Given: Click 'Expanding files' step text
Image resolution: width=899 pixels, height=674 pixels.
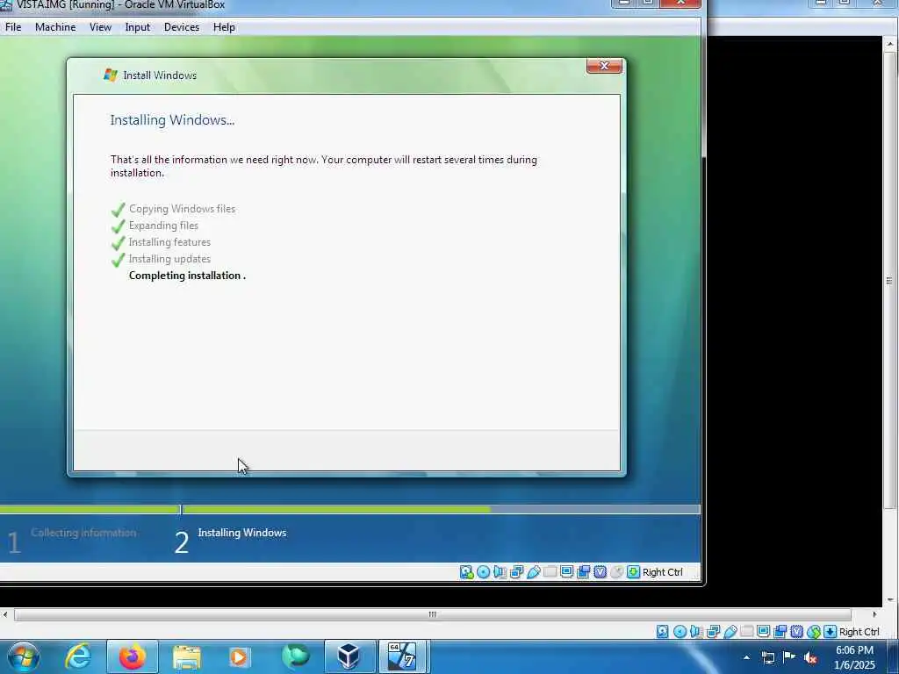Looking at the screenshot, I should coord(163,226).
